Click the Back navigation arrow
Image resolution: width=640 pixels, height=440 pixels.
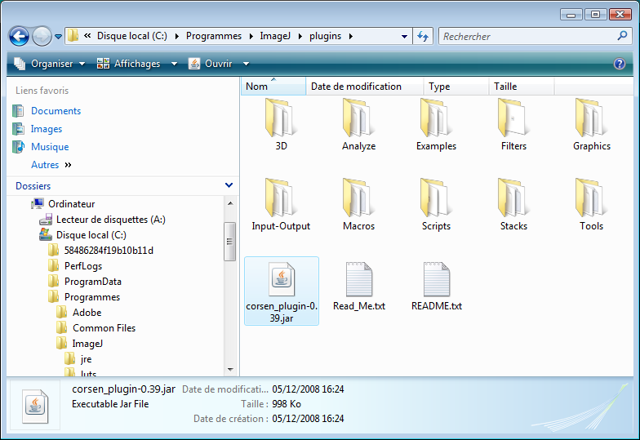tap(19, 36)
